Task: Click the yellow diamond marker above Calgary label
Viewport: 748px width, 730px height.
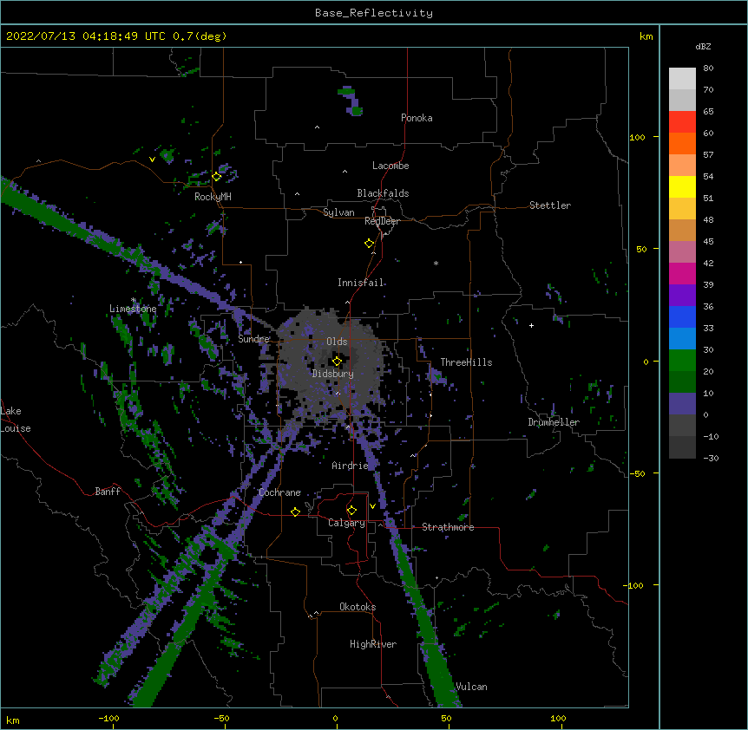Action: pyautogui.click(x=351, y=511)
